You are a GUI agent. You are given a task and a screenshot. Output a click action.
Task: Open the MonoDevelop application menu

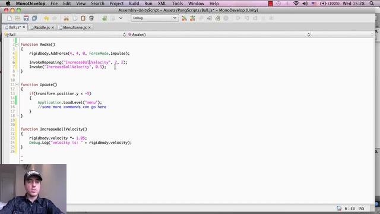(x=30, y=4)
